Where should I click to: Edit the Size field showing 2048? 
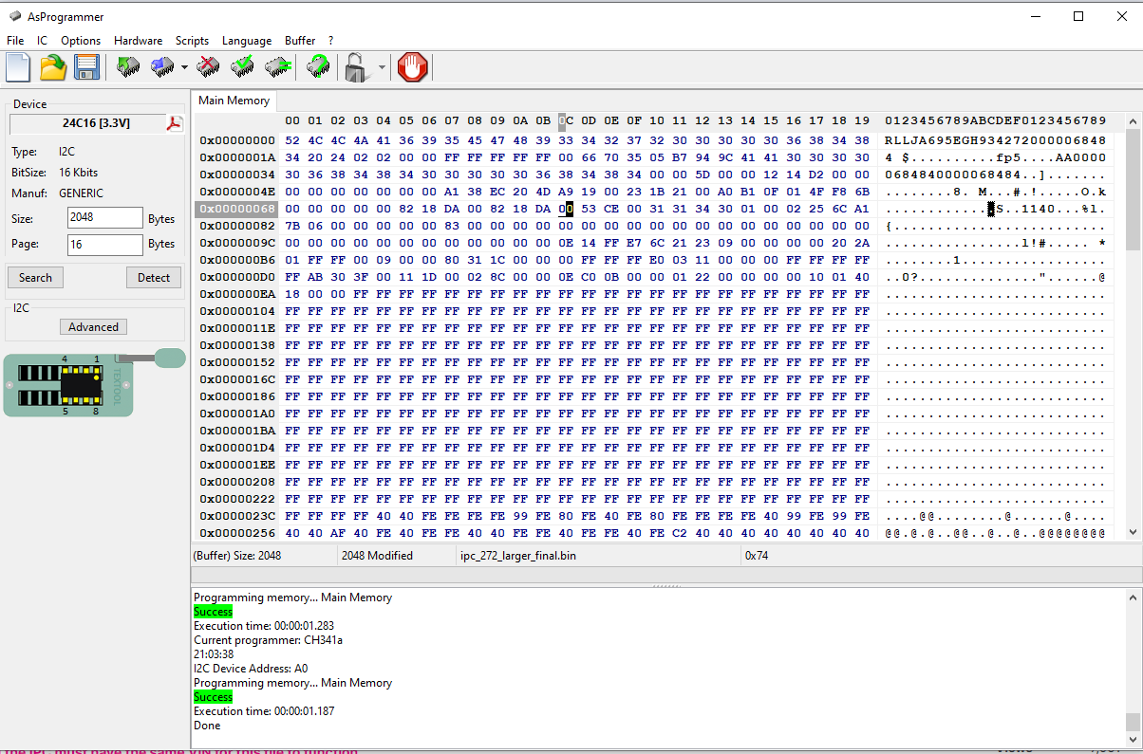coord(104,218)
